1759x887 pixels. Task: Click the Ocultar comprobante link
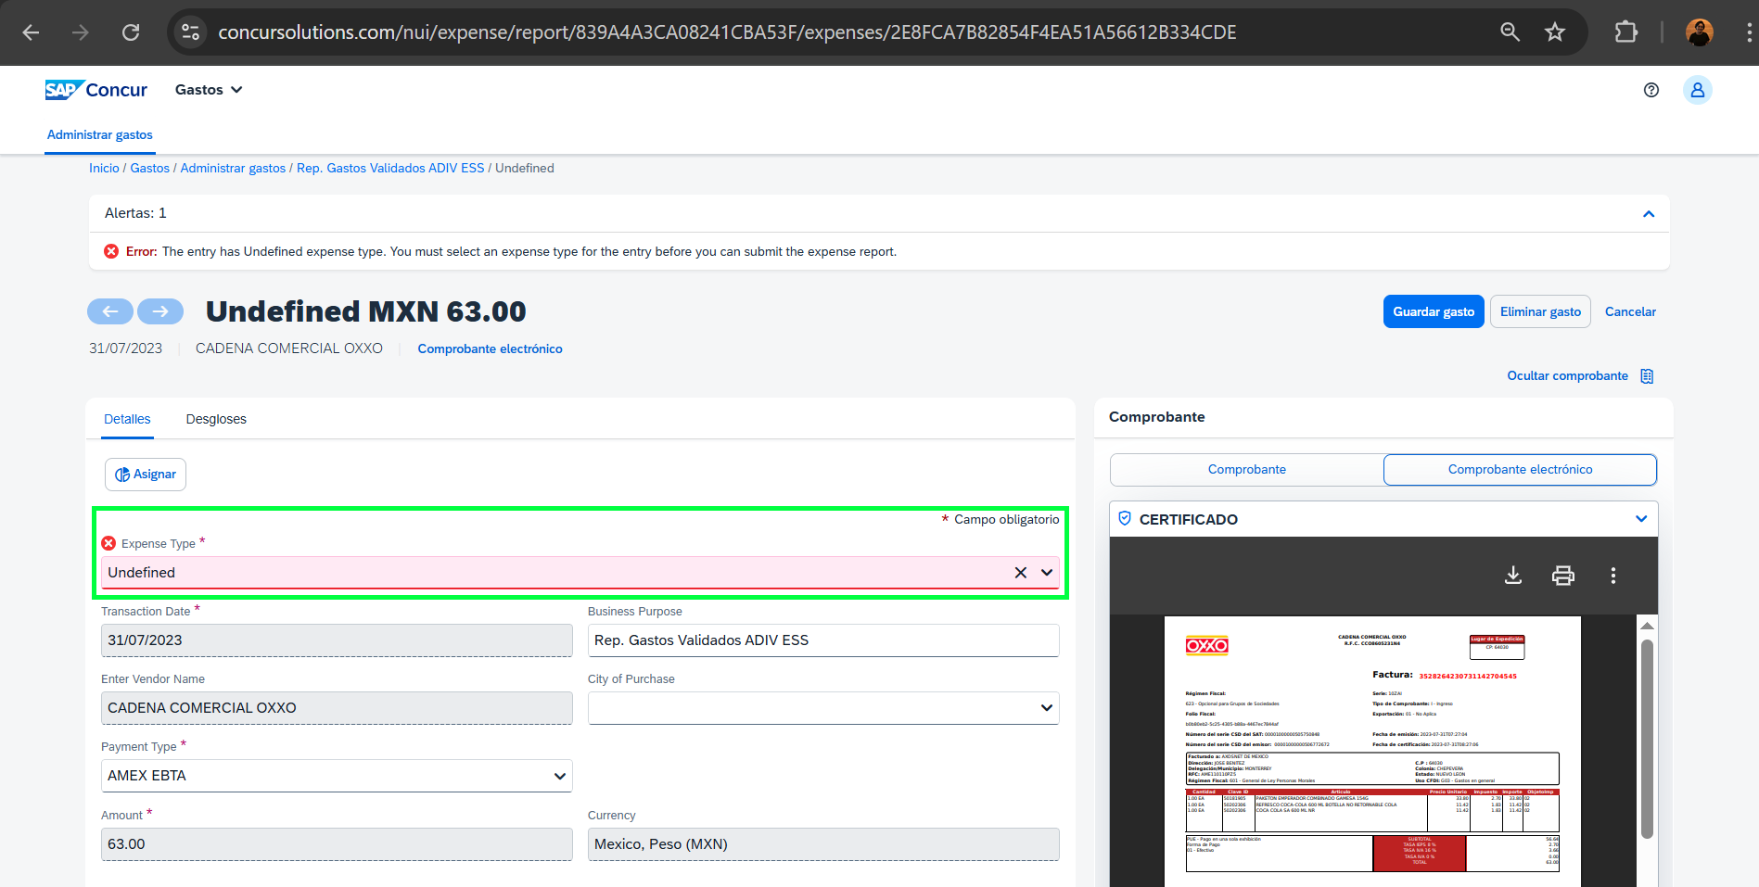click(x=1567, y=376)
